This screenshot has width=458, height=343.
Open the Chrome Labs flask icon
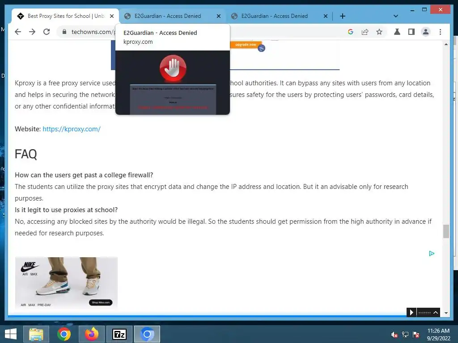coord(397,32)
